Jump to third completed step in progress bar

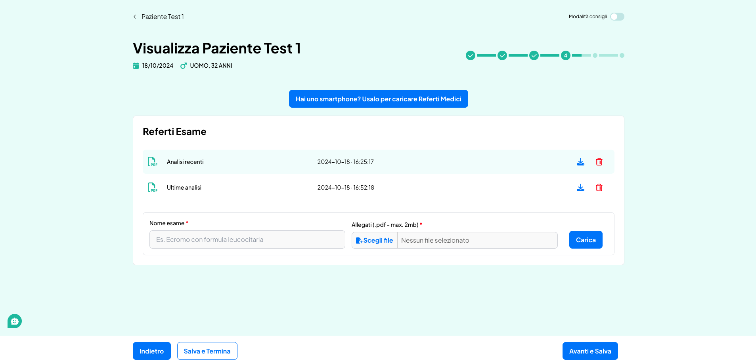pyautogui.click(x=534, y=55)
